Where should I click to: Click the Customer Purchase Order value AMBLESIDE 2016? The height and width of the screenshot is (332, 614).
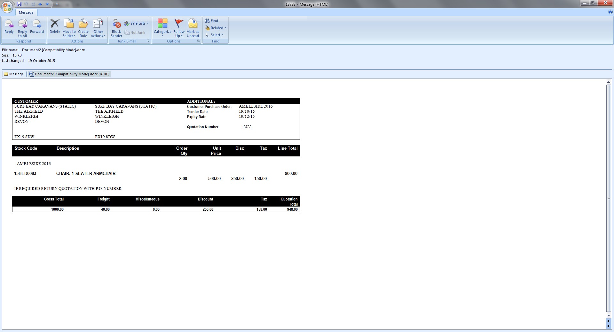click(x=256, y=106)
